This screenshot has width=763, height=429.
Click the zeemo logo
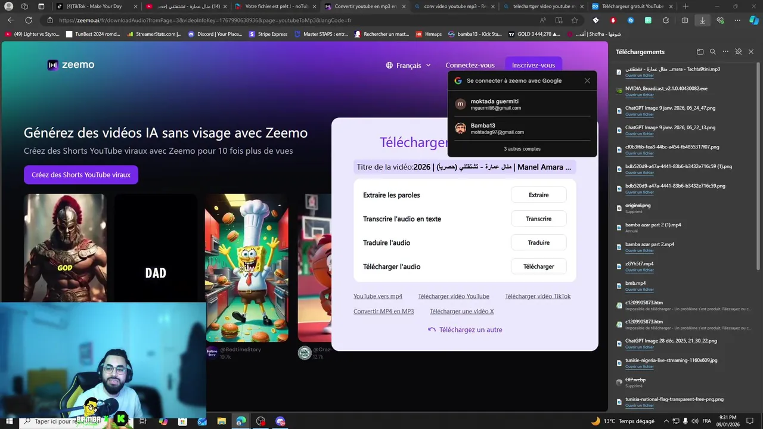(x=71, y=65)
